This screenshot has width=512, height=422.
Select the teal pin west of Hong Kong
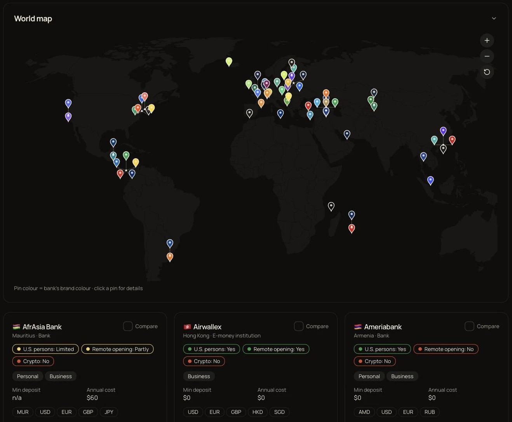434,140
